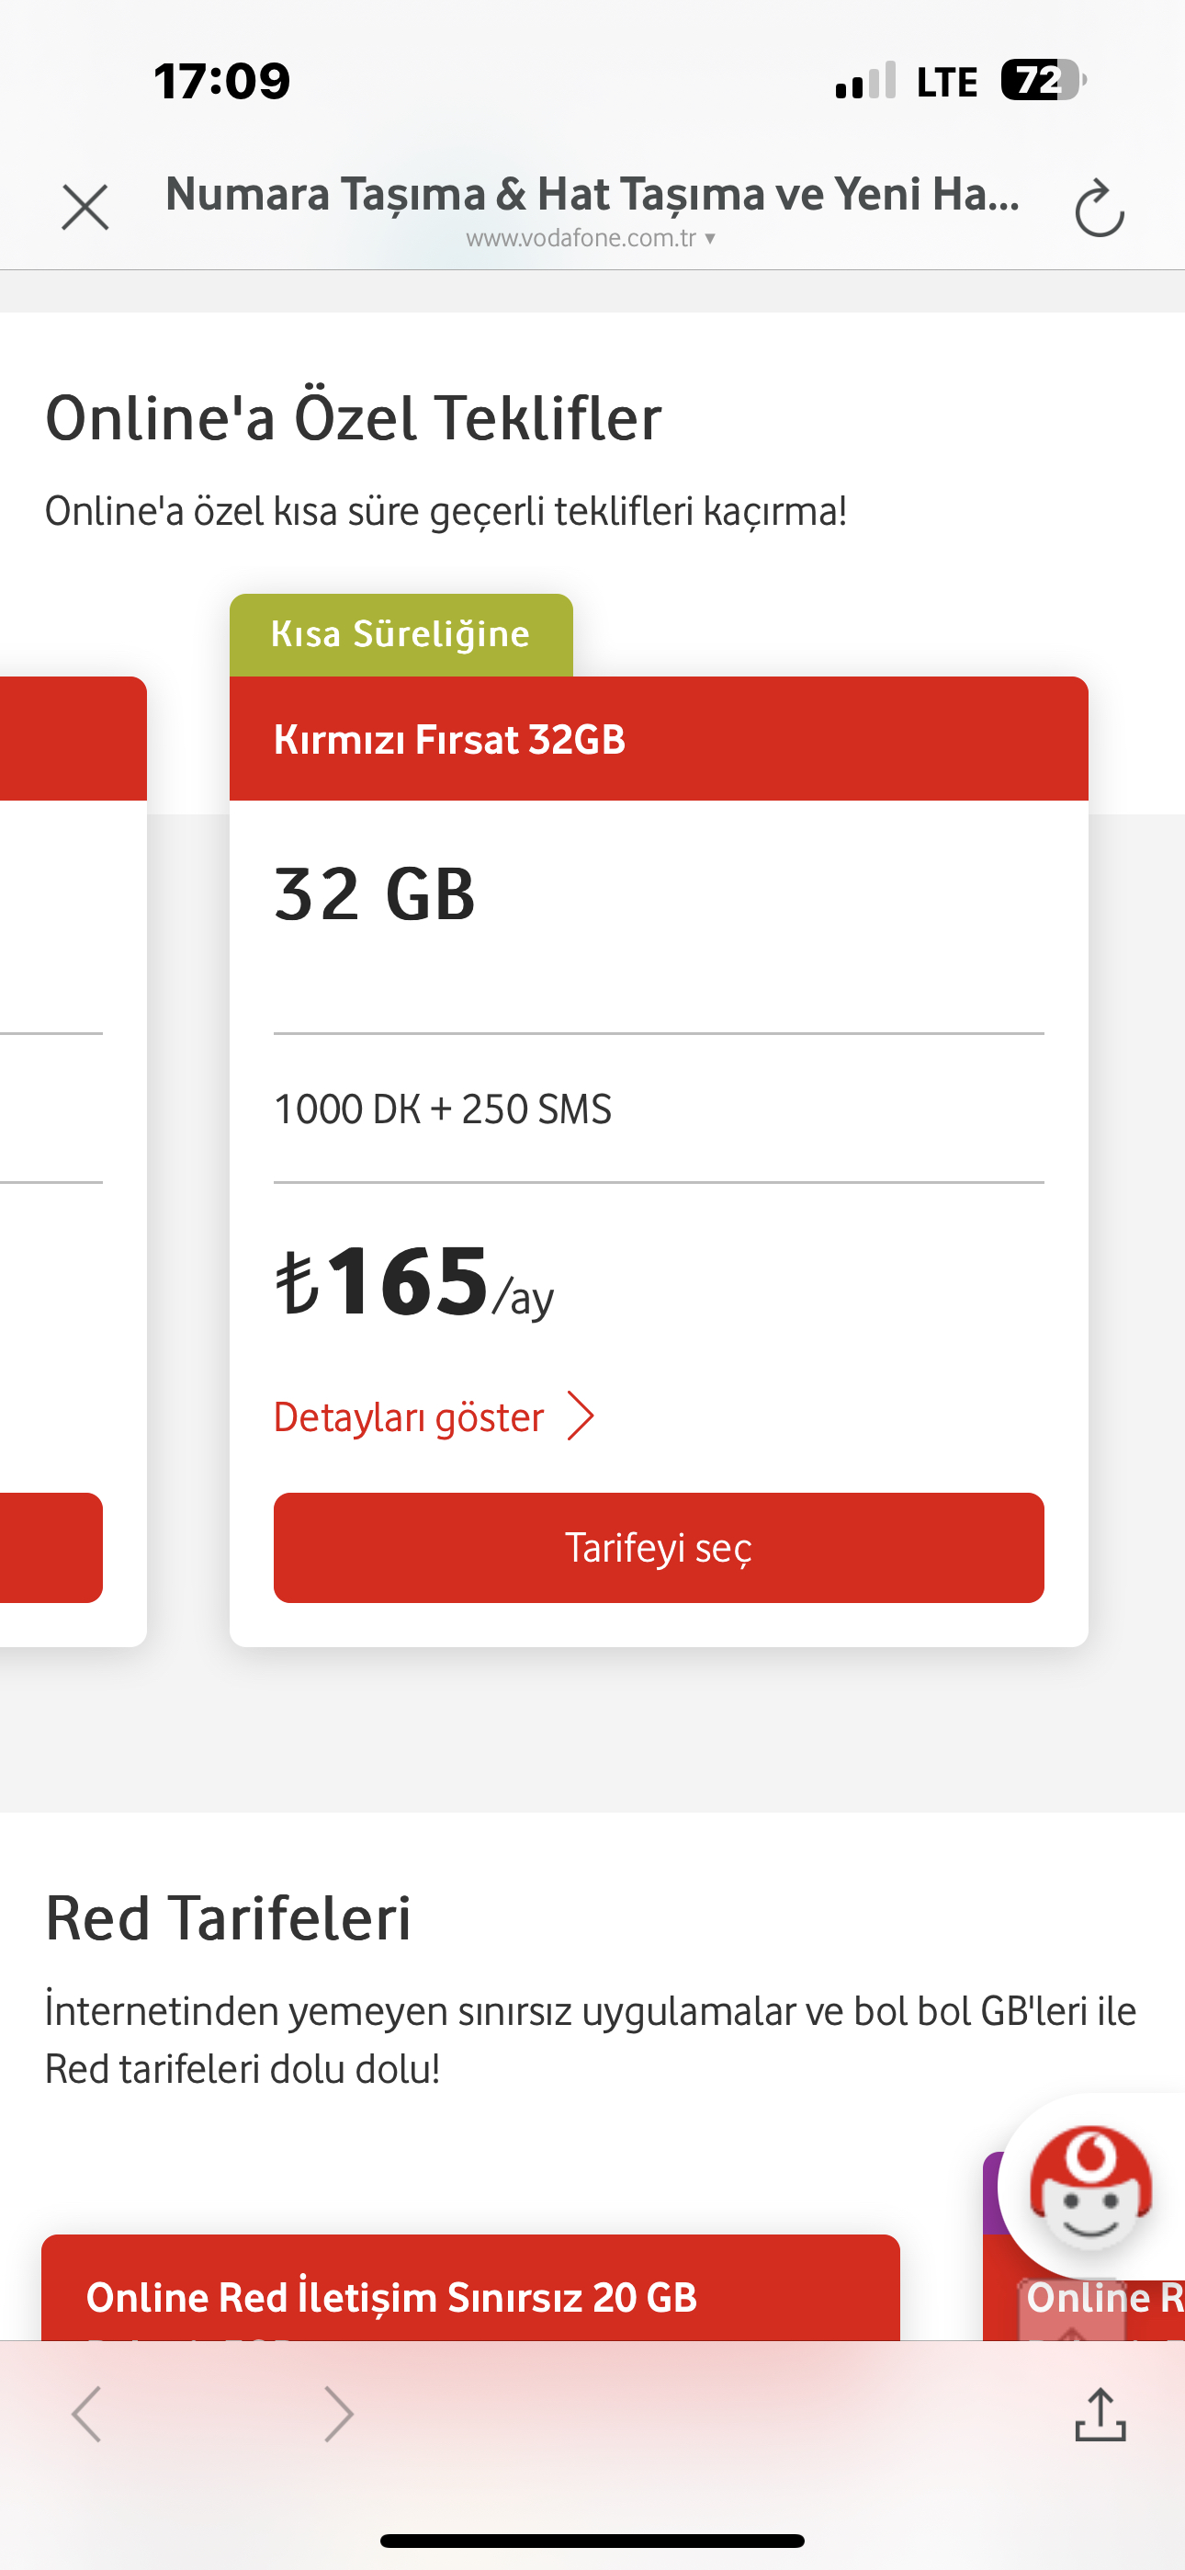Expand the www.vodafone.com.tr URL dropdown

591,238
